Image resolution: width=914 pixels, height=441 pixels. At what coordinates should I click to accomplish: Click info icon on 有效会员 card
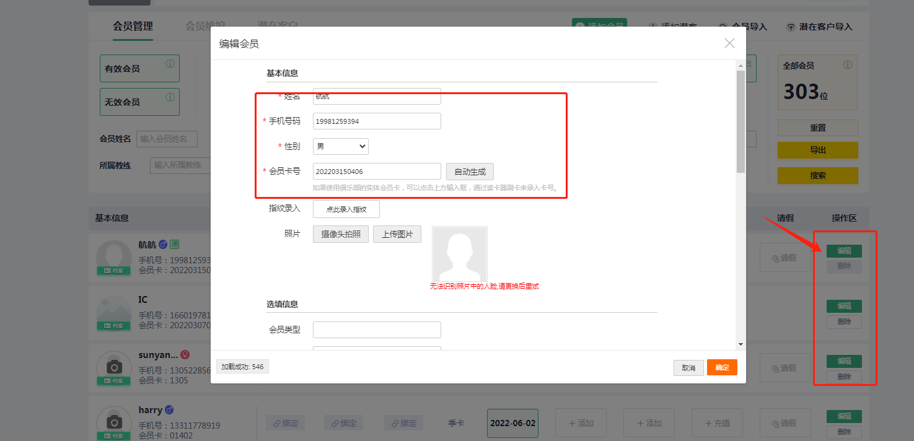[170, 64]
